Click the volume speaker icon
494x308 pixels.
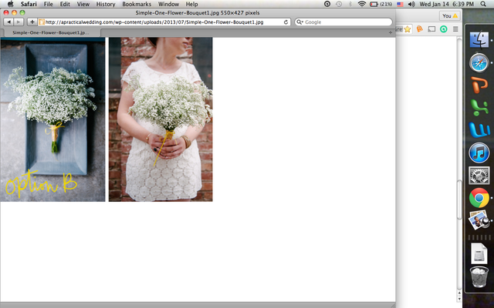(411, 4)
